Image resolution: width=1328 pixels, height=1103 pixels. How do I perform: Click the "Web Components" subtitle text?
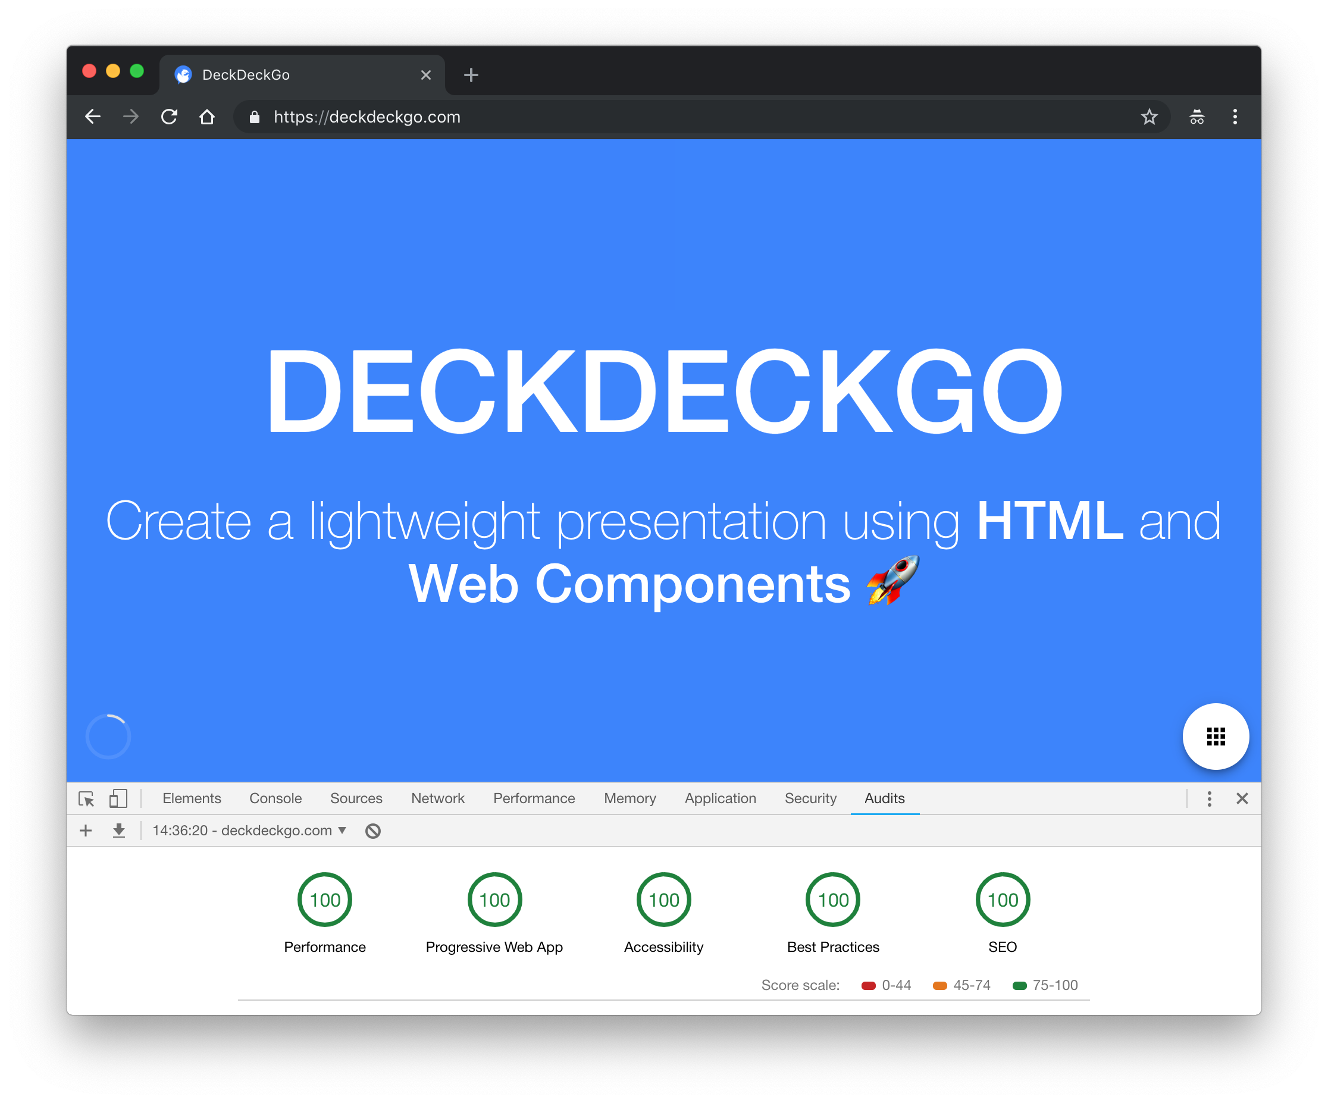coord(630,584)
